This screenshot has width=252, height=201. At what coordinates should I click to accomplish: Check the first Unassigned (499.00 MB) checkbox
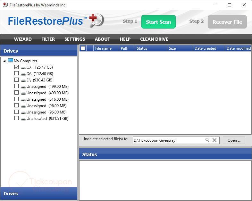16,86
